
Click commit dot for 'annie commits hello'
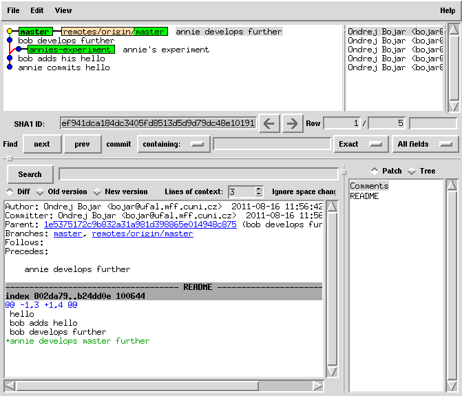click(x=10, y=67)
